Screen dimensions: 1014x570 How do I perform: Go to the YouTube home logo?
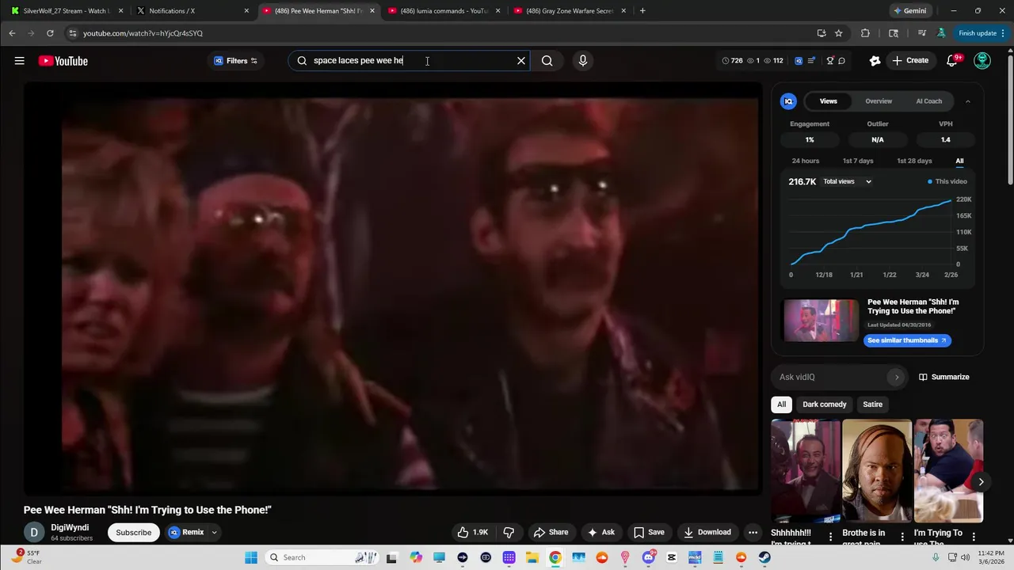tap(63, 61)
